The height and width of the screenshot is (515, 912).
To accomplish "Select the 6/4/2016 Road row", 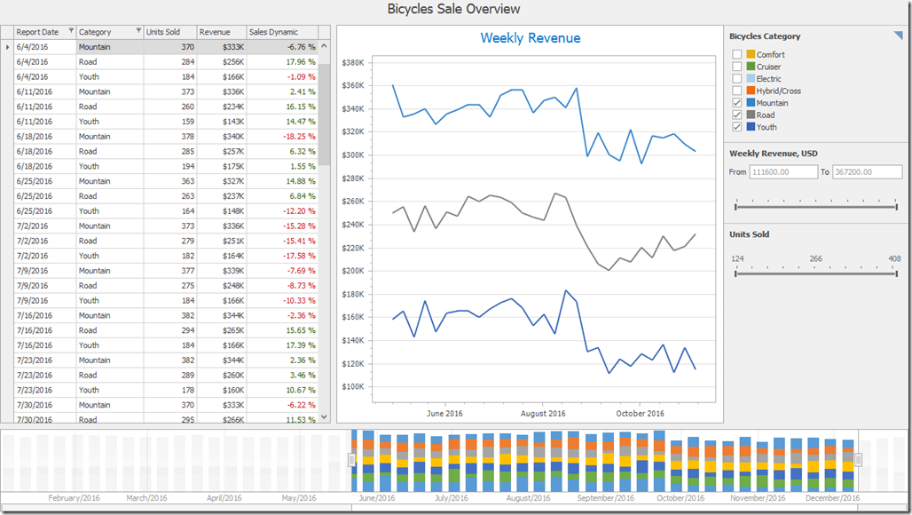I will click(166, 61).
